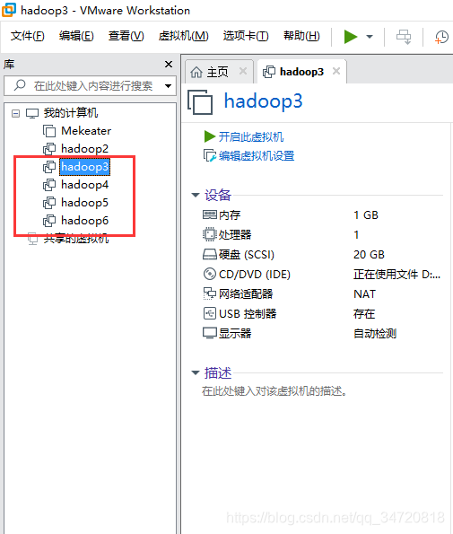Image resolution: width=453 pixels, height=534 pixels.
Task: Click 编辑虚拟机设置 link
Action: (x=257, y=156)
